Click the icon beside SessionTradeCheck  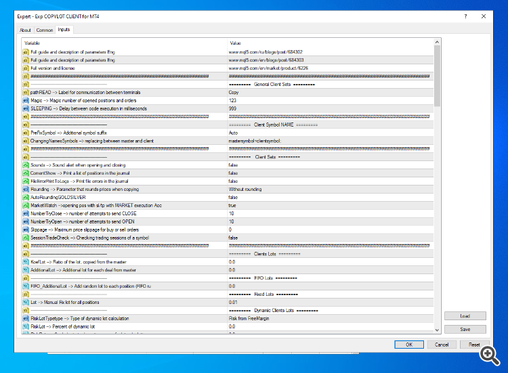(x=26, y=238)
